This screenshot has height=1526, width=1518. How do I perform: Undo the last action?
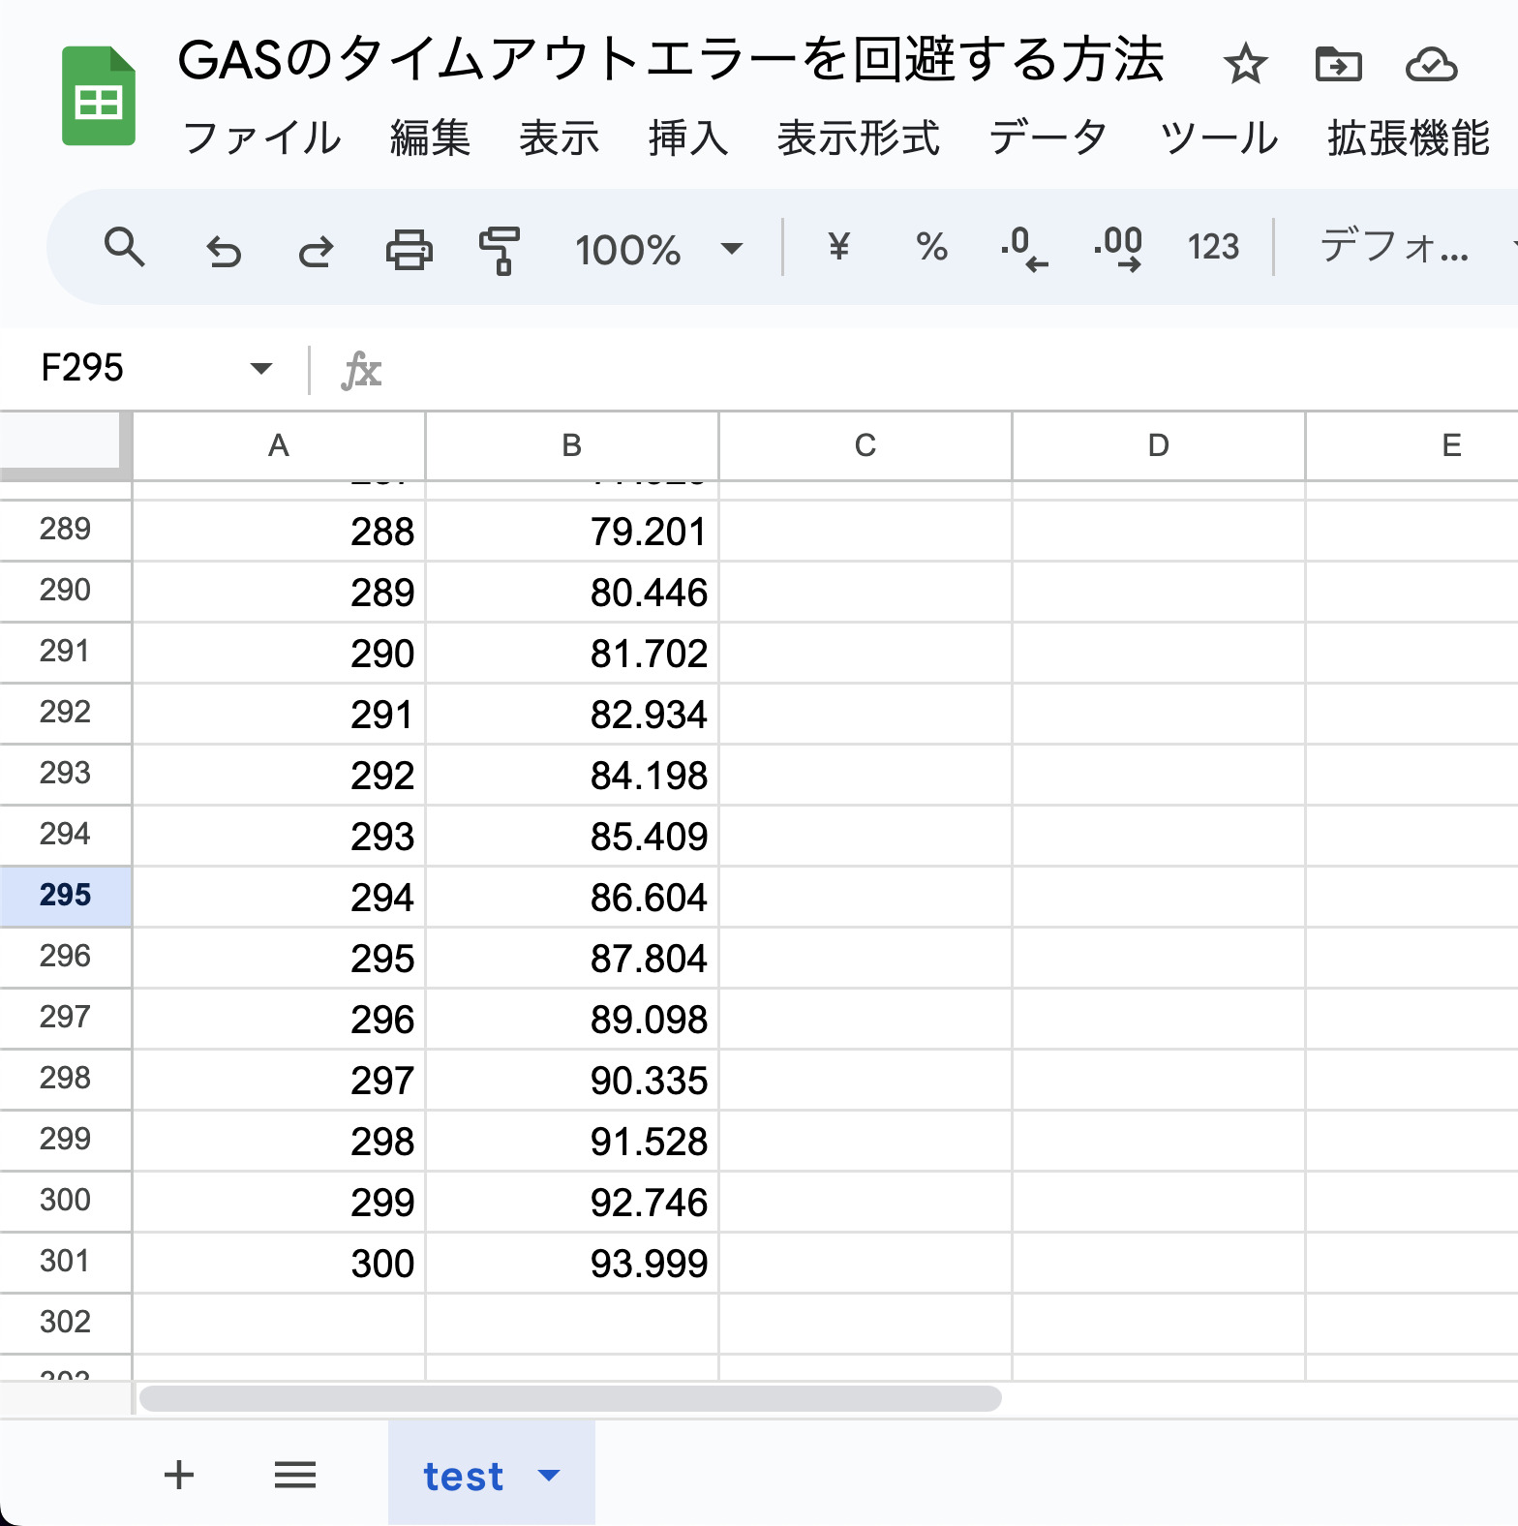point(224,250)
